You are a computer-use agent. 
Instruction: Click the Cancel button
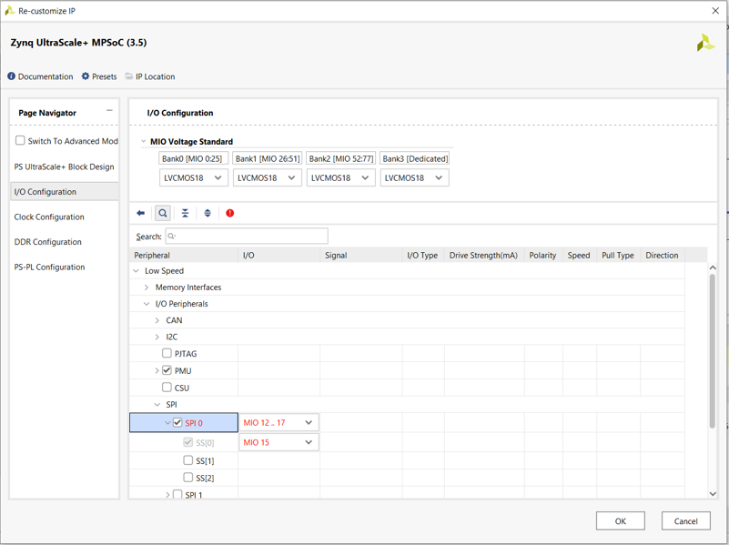(x=685, y=520)
